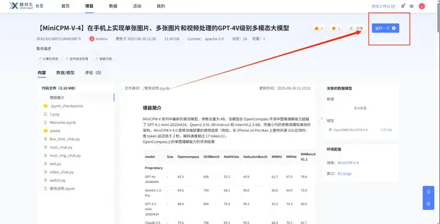Click the MathVista column header
440x224 pixels.
point(231,157)
